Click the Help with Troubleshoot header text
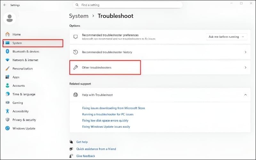Image resolution: width=256 pixels, height=160 pixels. 97,95
